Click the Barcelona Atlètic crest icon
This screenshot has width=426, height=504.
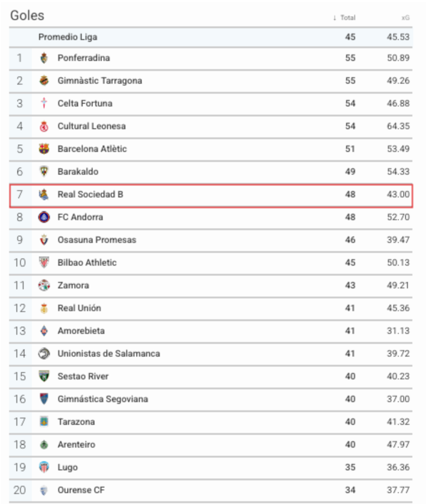tap(44, 149)
